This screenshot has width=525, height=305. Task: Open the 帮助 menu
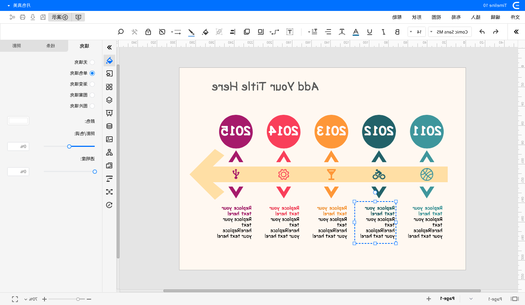tap(397, 17)
